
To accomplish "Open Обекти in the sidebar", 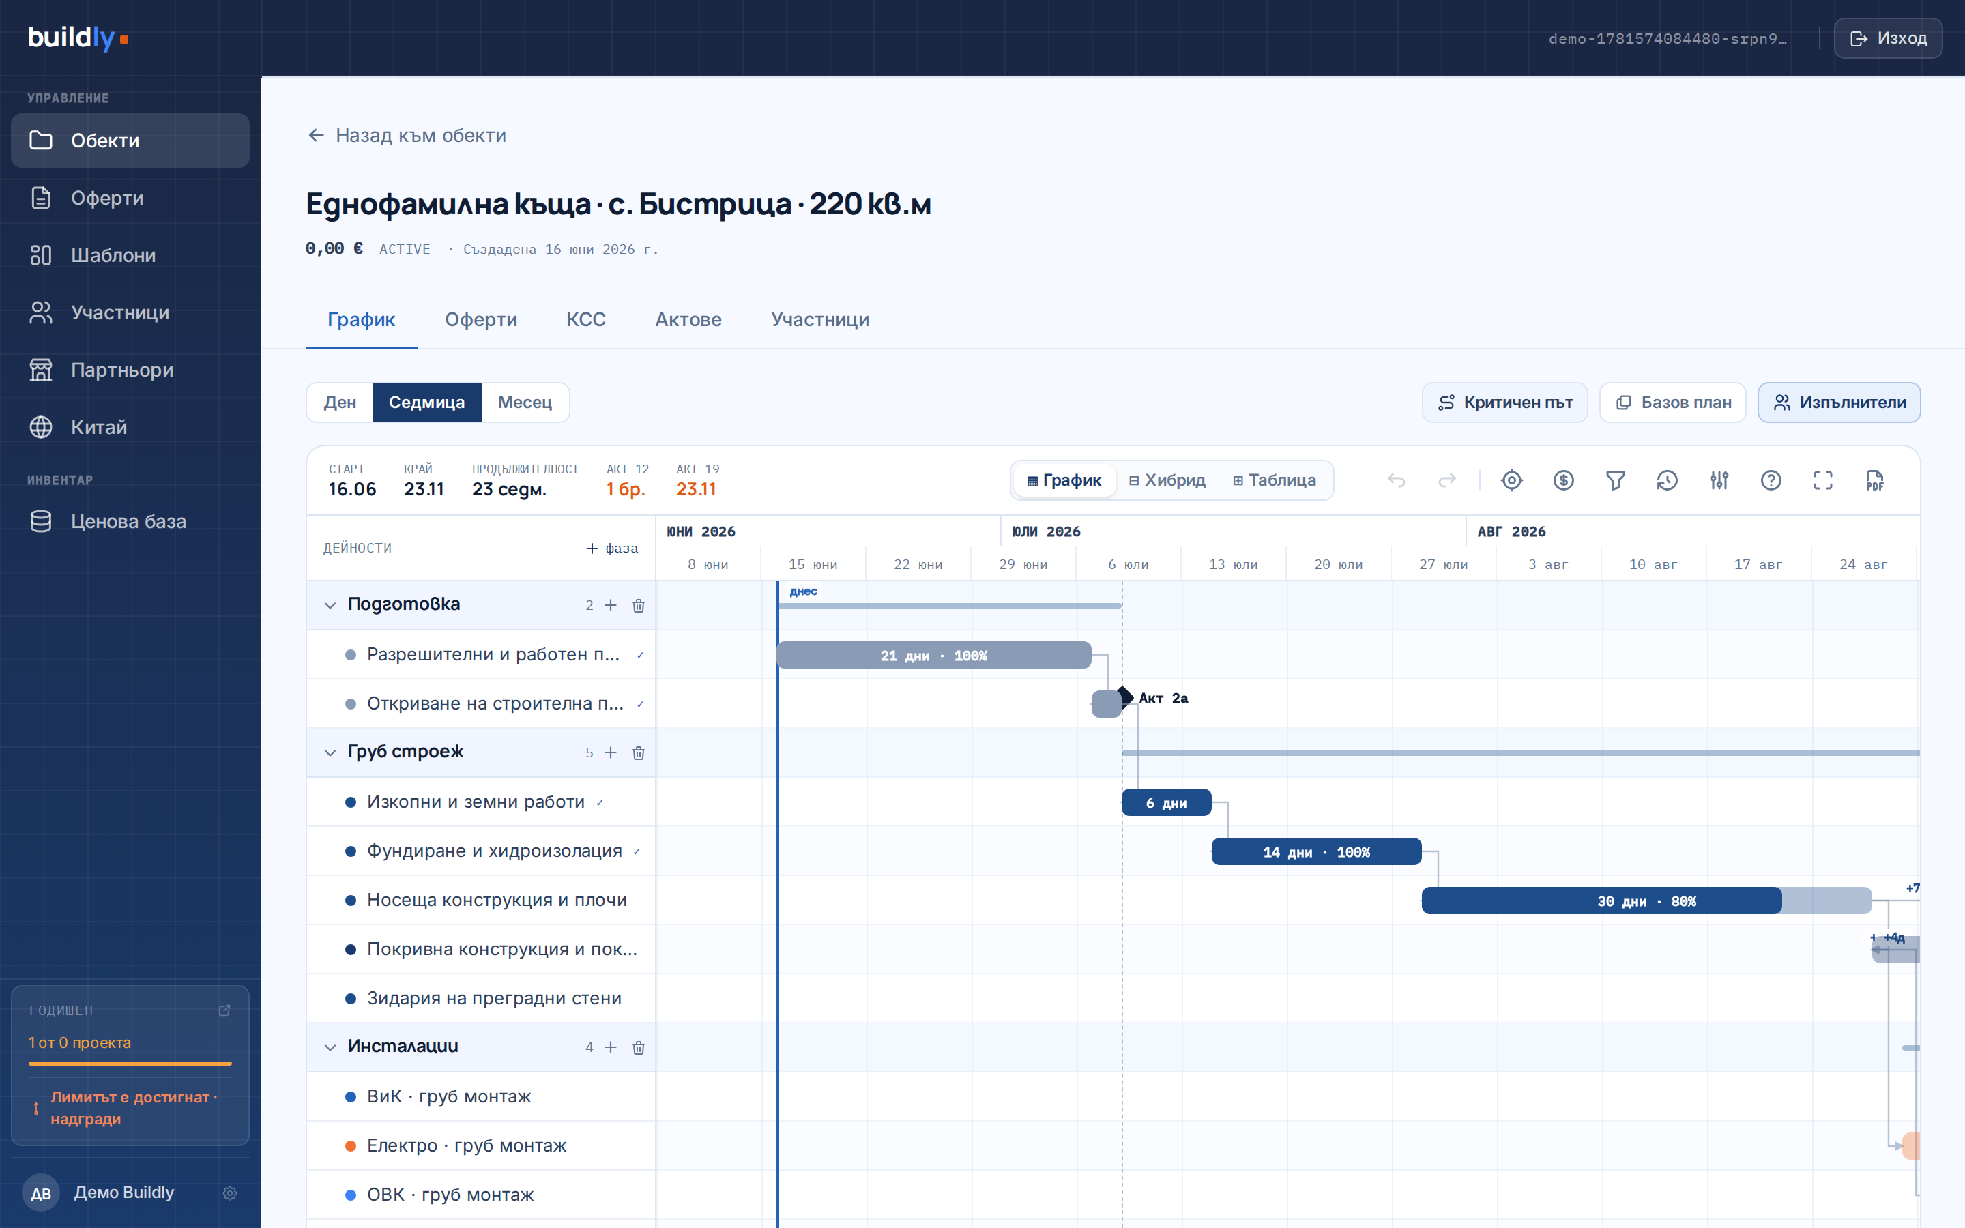I will click(x=130, y=141).
